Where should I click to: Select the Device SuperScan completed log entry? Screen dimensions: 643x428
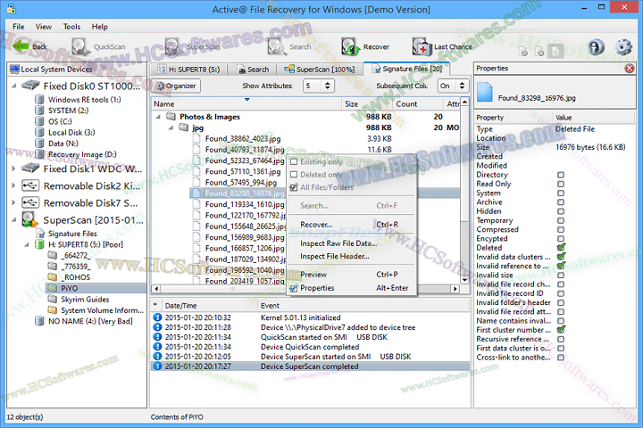pyautogui.click(x=311, y=366)
